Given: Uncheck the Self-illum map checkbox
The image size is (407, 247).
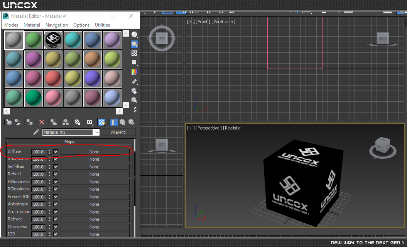Looking at the screenshot, I should (x=56, y=166).
